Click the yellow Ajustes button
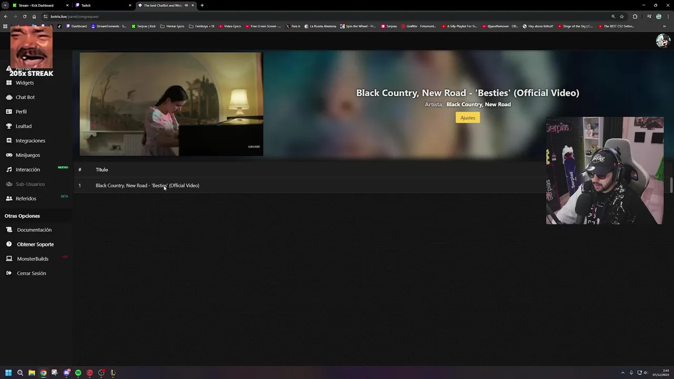 click(x=468, y=118)
